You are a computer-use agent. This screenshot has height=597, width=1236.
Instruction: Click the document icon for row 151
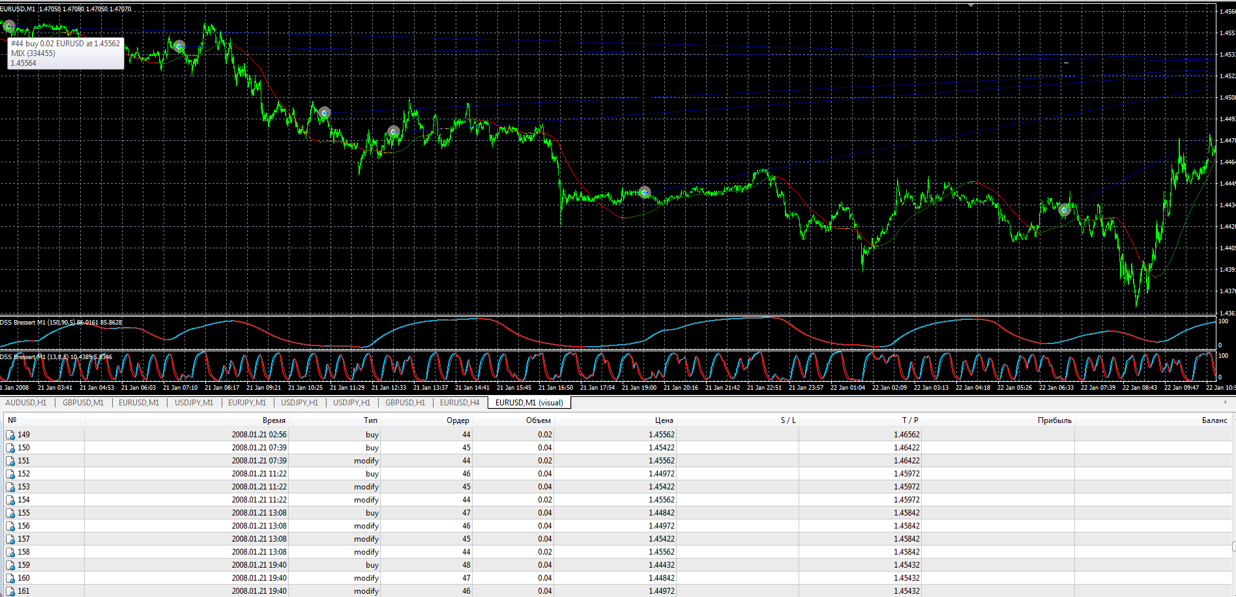[10, 461]
